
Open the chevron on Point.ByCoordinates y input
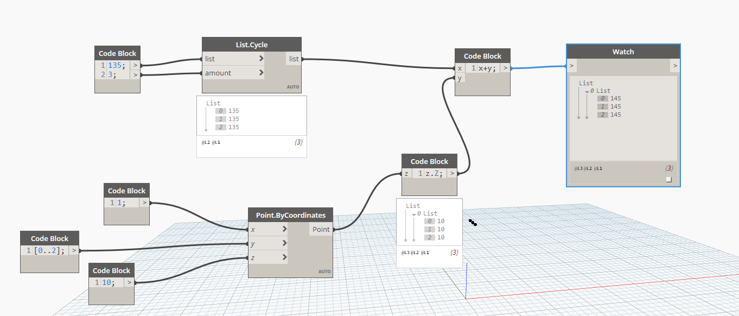pyautogui.click(x=284, y=243)
